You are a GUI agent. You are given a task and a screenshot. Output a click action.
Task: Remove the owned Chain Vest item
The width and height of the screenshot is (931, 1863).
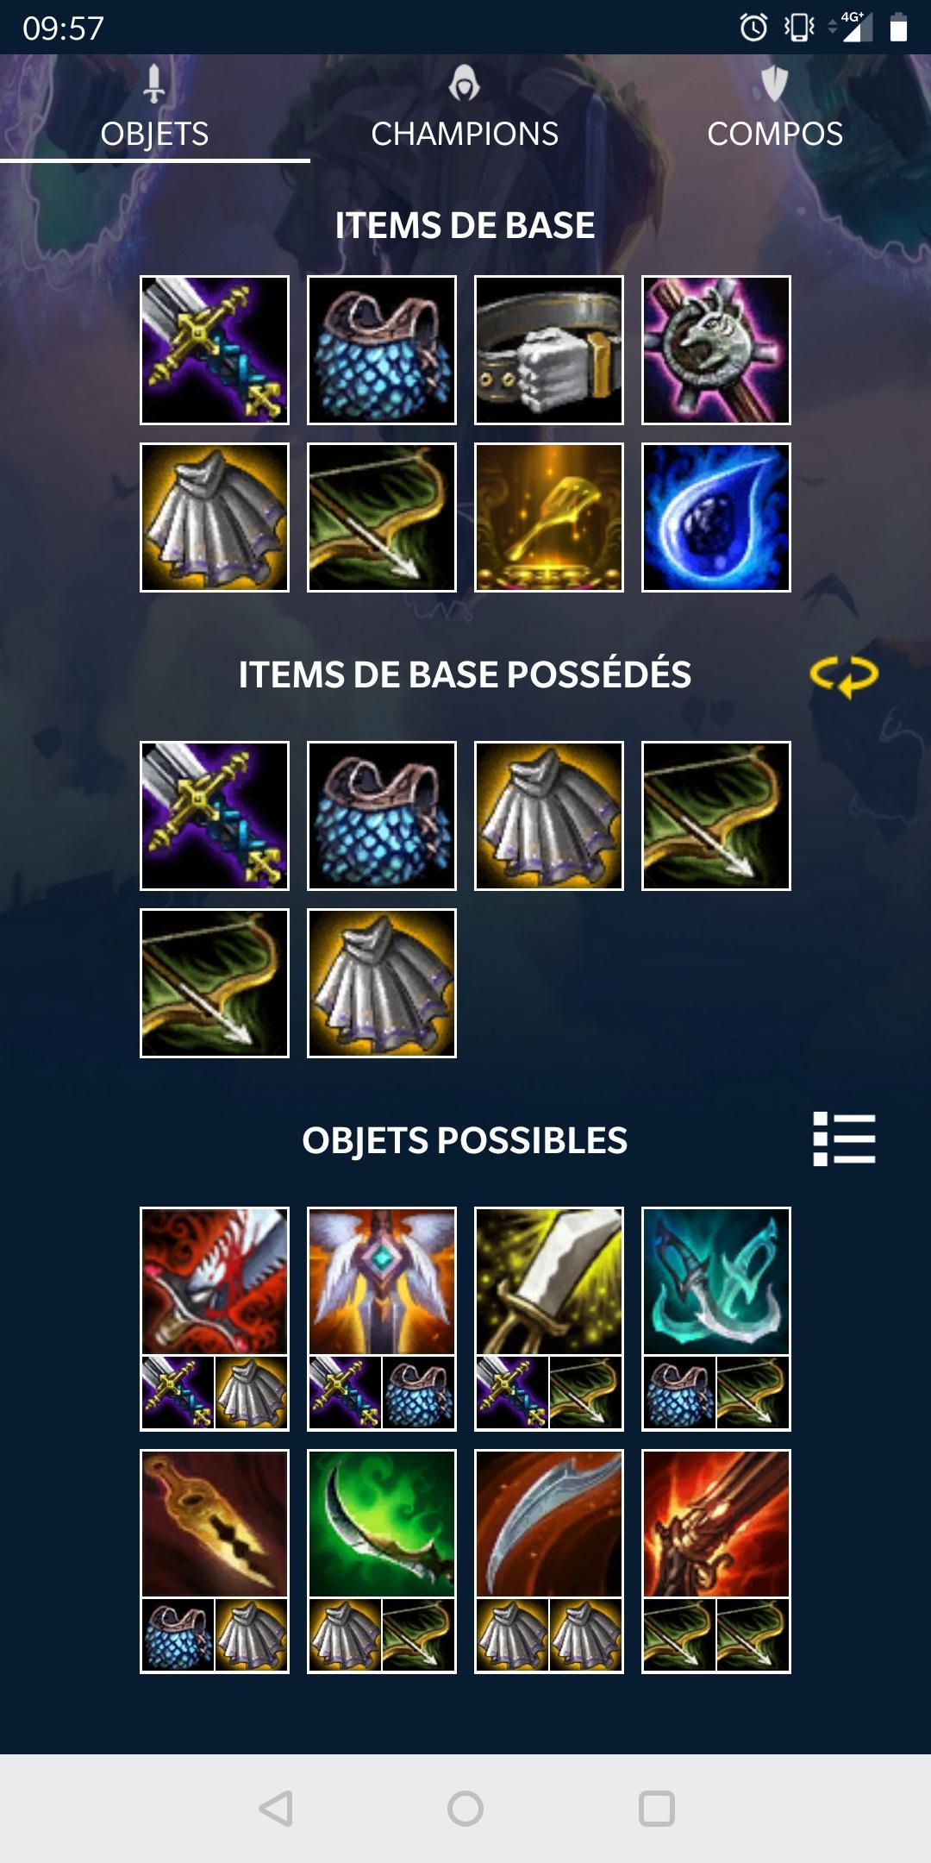point(382,816)
